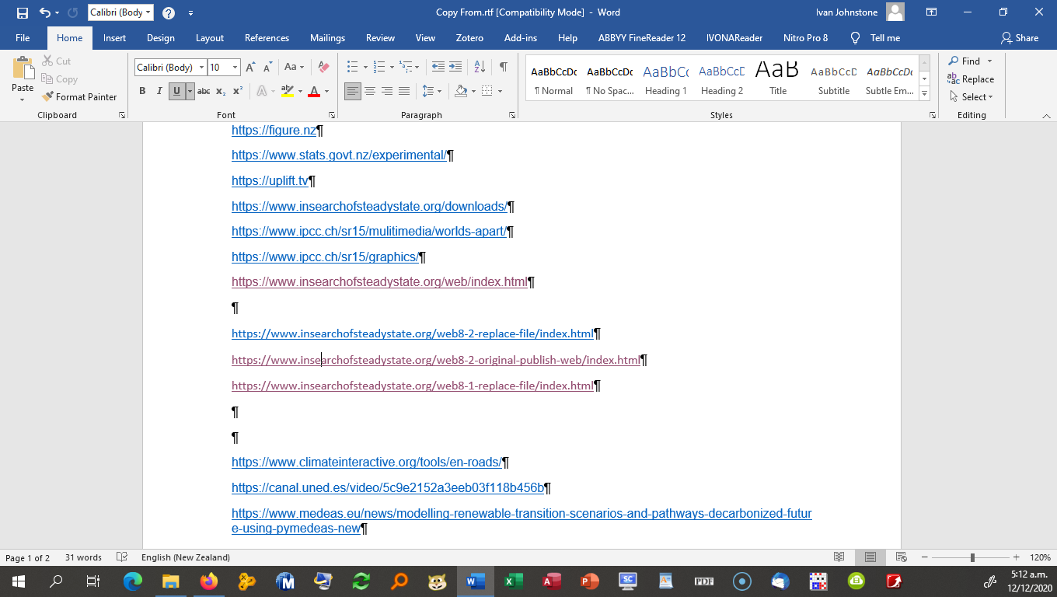The image size is (1057, 597).
Task: Toggle Align Left paragraph button
Action: (x=353, y=92)
